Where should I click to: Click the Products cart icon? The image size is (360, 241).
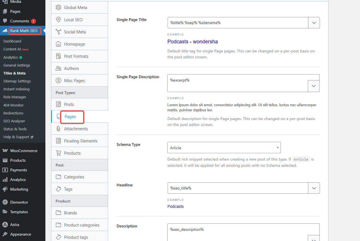click(58, 153)
